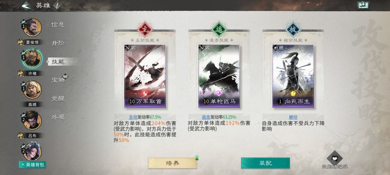Open the exclamation info icon beside 英雄
Viewport: 390px width, 175px height.
57,5
